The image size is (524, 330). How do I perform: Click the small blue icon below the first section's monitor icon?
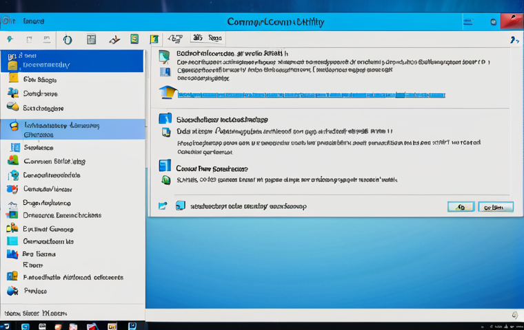165,71
